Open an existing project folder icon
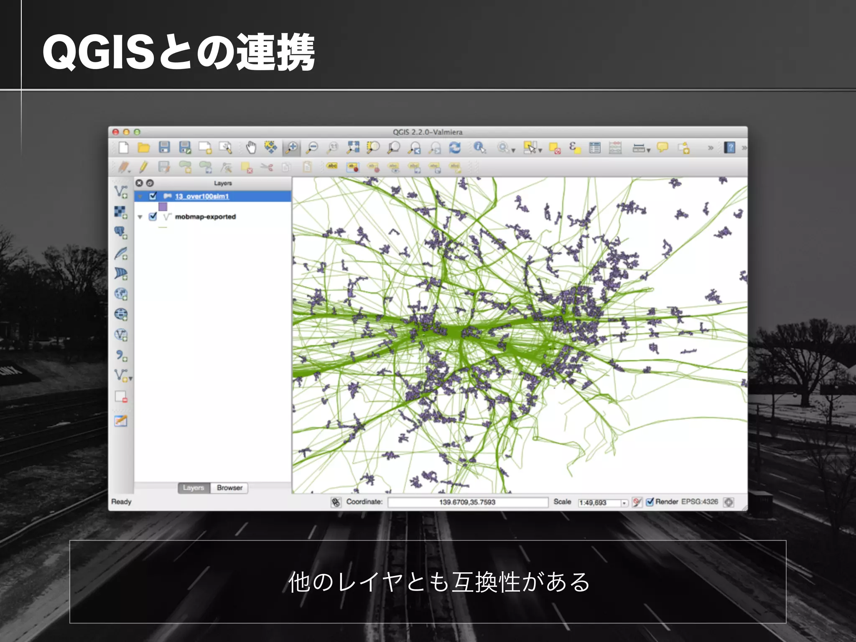Viewport: 856px width, 642px height. pyautogui.click(x=144, y=148)
